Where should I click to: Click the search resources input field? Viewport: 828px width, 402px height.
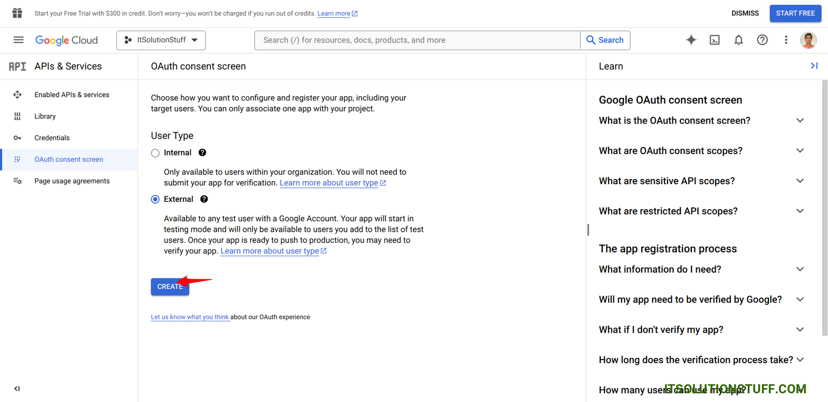tap(417, 40)
